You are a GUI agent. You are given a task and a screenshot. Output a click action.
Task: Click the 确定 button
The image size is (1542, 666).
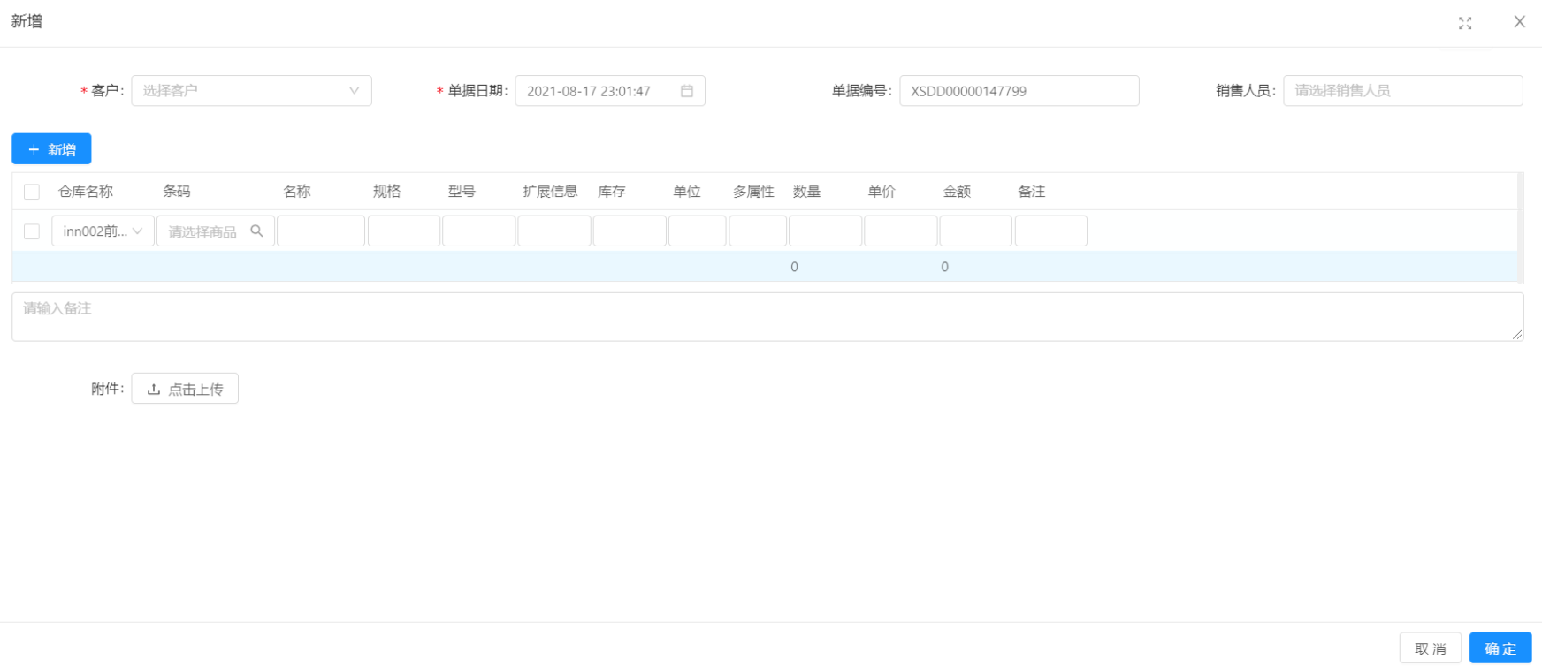[1500, 648]
